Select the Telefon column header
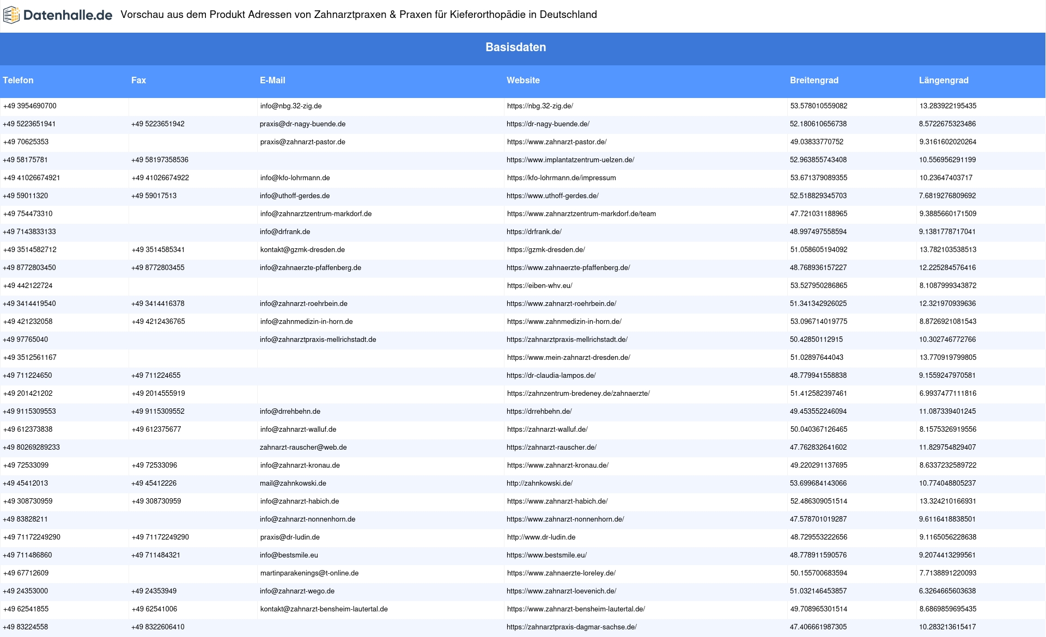 click(x=18, y=80)
